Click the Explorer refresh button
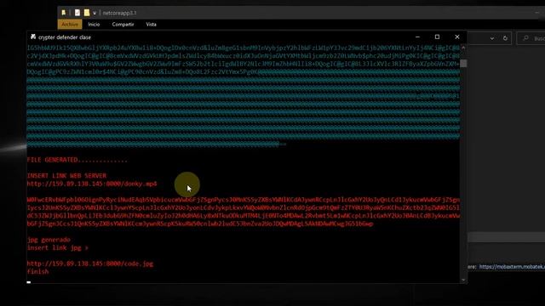 click(505, 38)
